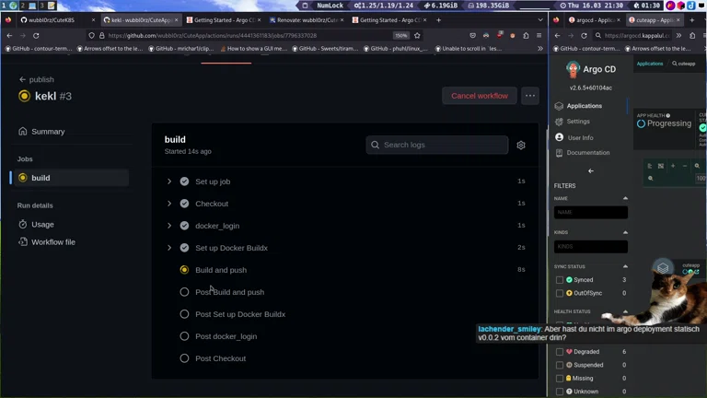707x398 pixels.
Task: Check the Unknown filter checkbox
Action: pos(560,392)
